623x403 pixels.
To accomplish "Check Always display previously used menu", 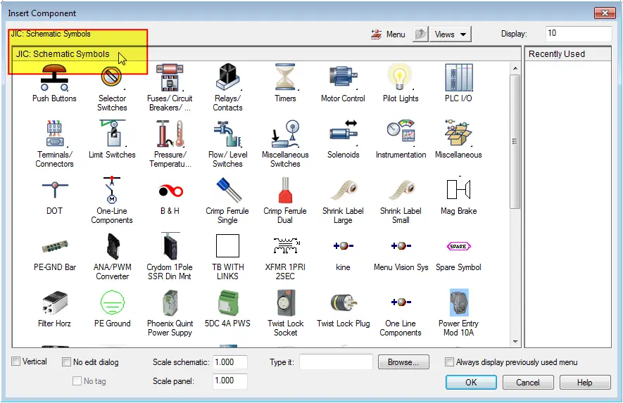I will (x=450, y=362).
